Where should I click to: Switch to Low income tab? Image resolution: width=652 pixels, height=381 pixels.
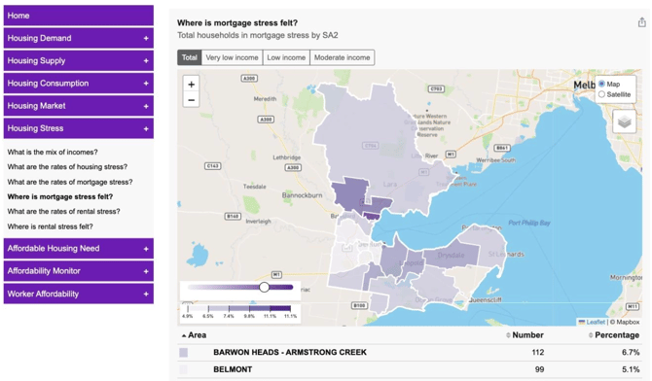286,57
